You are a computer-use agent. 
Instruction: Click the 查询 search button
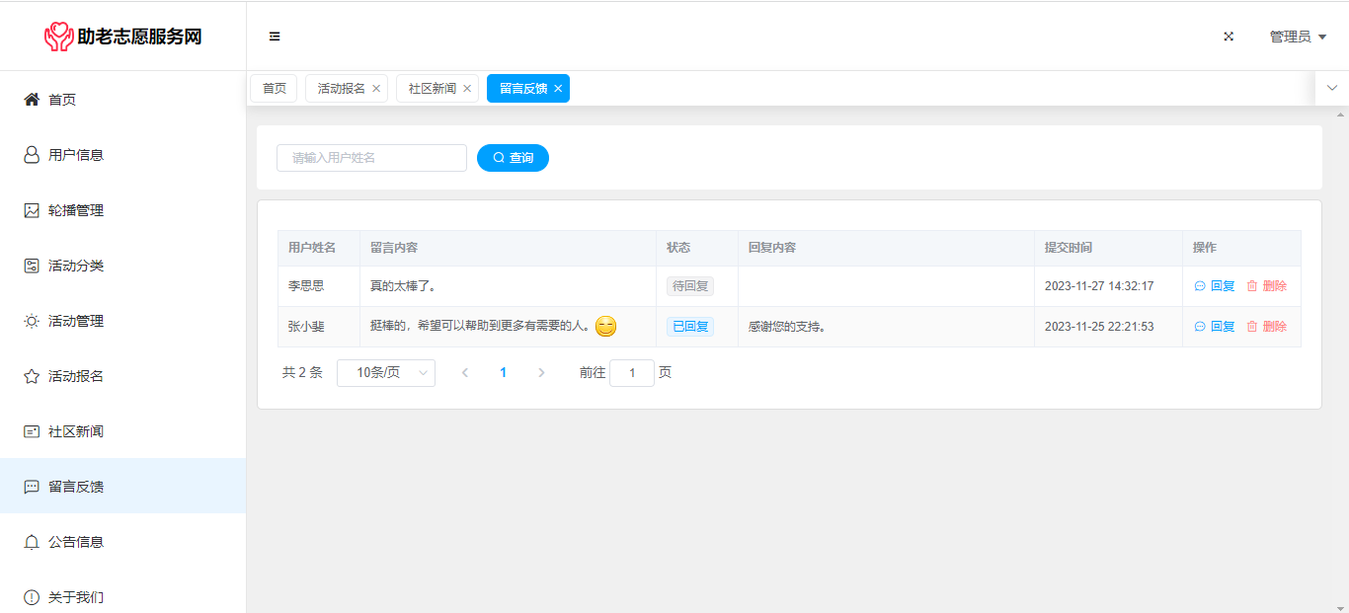click(513, 158)
